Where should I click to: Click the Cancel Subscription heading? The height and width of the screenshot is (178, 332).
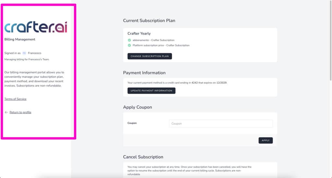tap(143, 157)
